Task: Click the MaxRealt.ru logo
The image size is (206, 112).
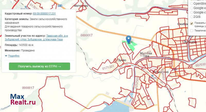Action: [x=23, y=100]
